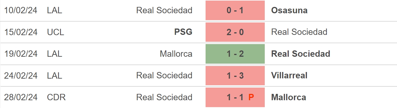Click Mallorca in the 19/02/24 row

pyautogui.click(x=176, y=54)
